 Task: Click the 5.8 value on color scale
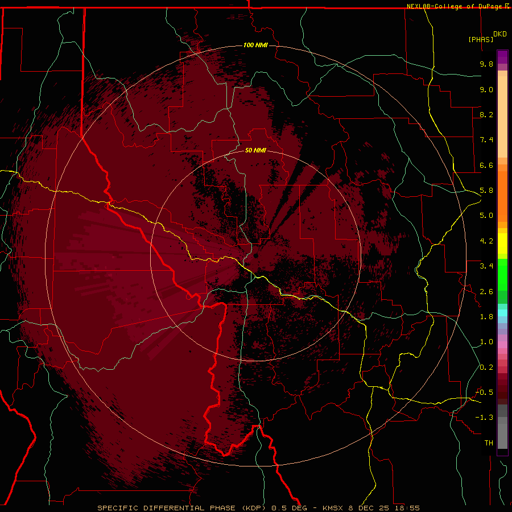(x=486, y=191)
